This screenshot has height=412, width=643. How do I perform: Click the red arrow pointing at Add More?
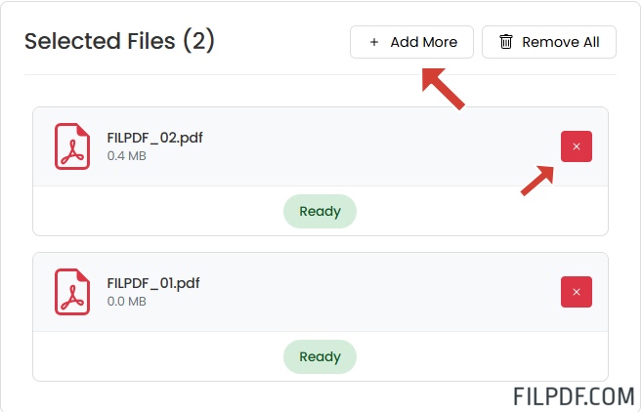(443, 89)
